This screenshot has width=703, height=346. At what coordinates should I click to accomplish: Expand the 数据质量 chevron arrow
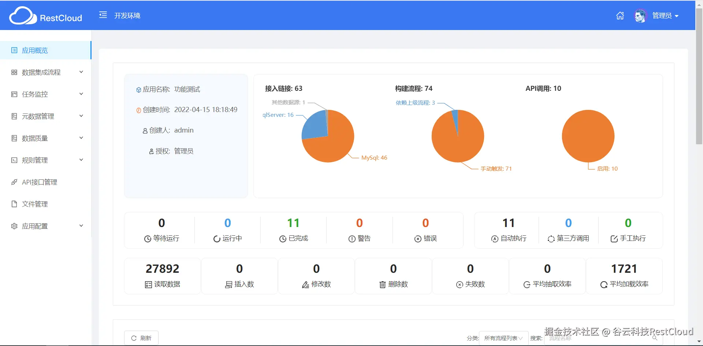point(81,138)
